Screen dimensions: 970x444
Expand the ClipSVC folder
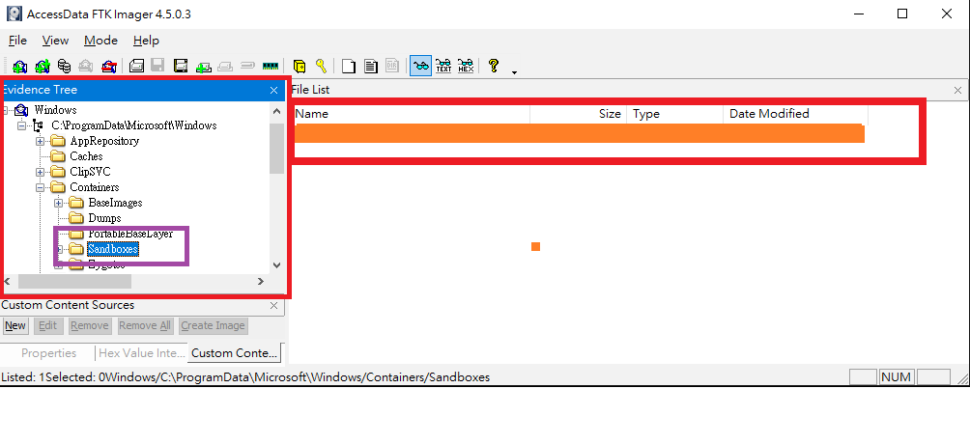click(41, 172)
